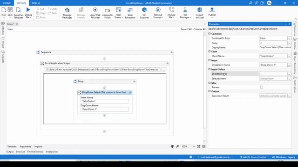Screen dimensions: 298x167
Task: Collapse the Input-Select property group
Action: (x=210, y=69)
